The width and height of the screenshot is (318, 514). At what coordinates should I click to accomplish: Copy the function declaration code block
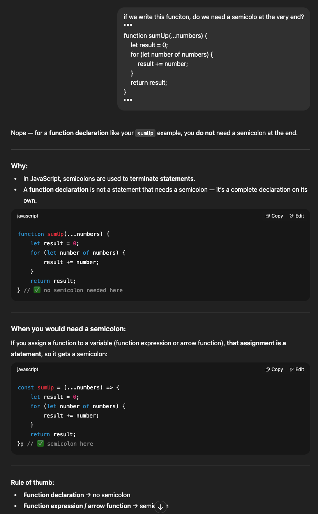click(274, 216)
